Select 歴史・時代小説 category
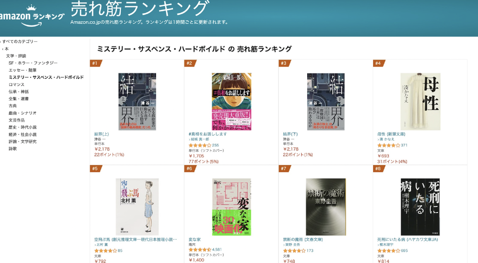The image size is (478, 263). tap(22, 127)
